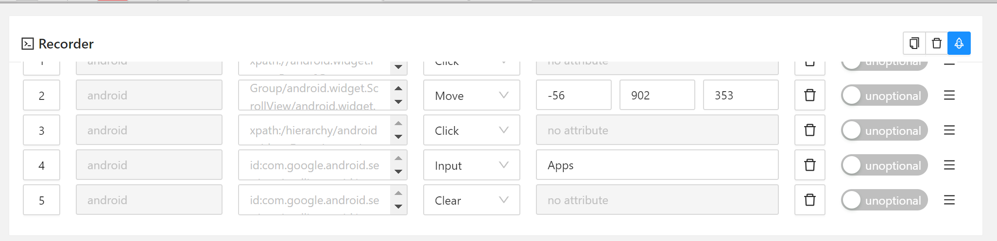Click the trash icon in Recorder header
This screenshot has height=241, width=997.
point(937,44)
